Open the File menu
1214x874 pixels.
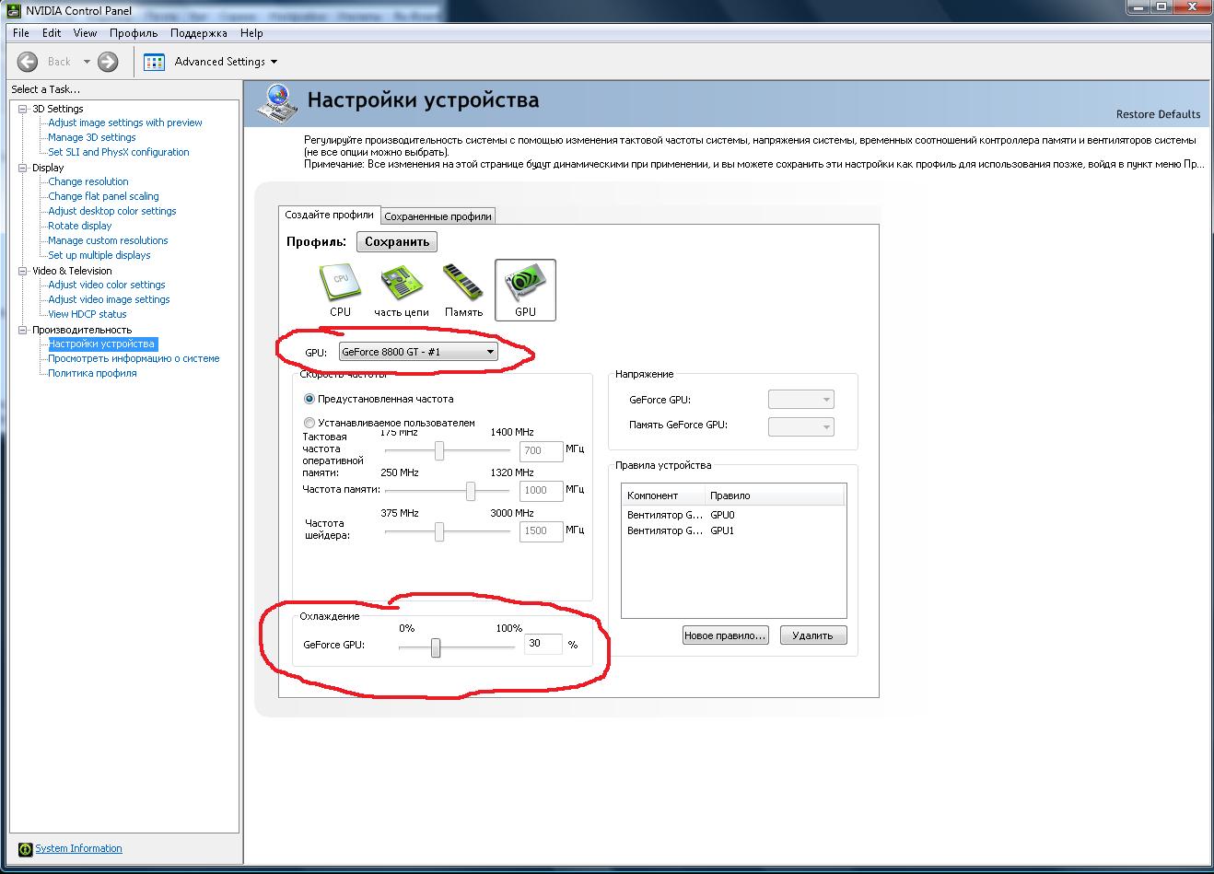tap(21, 33)
